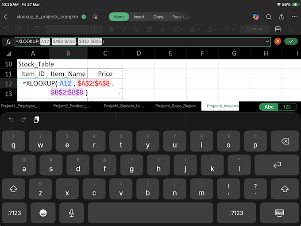Screen dimensions: 301x226
Task: Toggle strikethrough formatting
Action: coord(162,29)
